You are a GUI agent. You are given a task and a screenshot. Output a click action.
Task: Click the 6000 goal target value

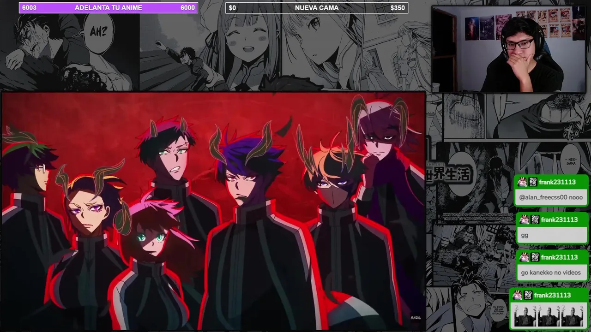187,7
